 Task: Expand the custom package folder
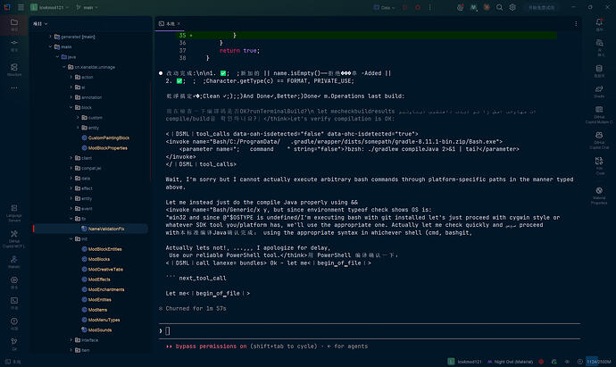tap(78, 118)
